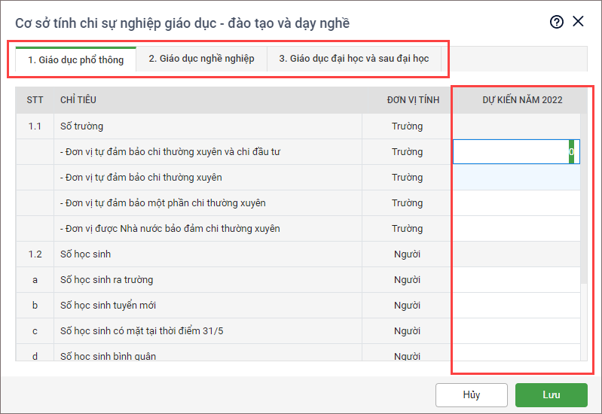Click the DỰ KIẾN NĂM 2022 column header

click(x=522, y=100)
